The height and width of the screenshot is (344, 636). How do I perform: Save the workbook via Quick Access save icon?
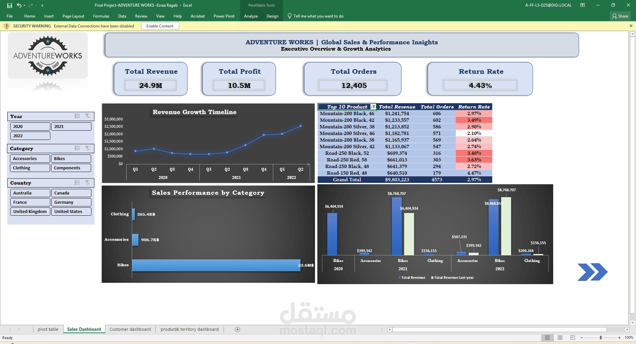click(9, 5)
